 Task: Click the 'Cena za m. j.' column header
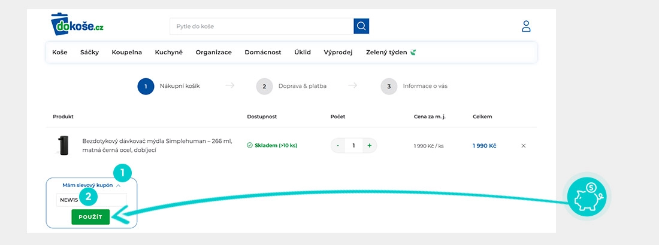[x=430, y=117]
